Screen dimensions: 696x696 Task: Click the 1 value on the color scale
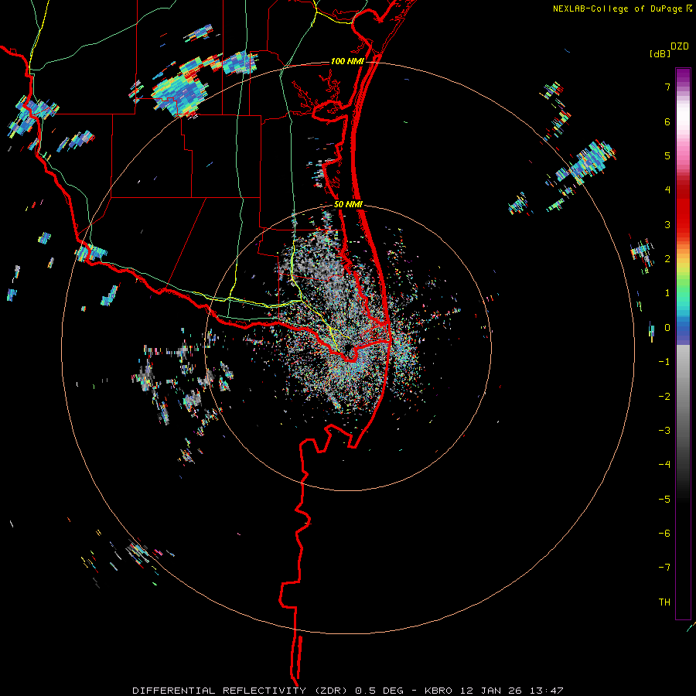(x=667, y=293)
